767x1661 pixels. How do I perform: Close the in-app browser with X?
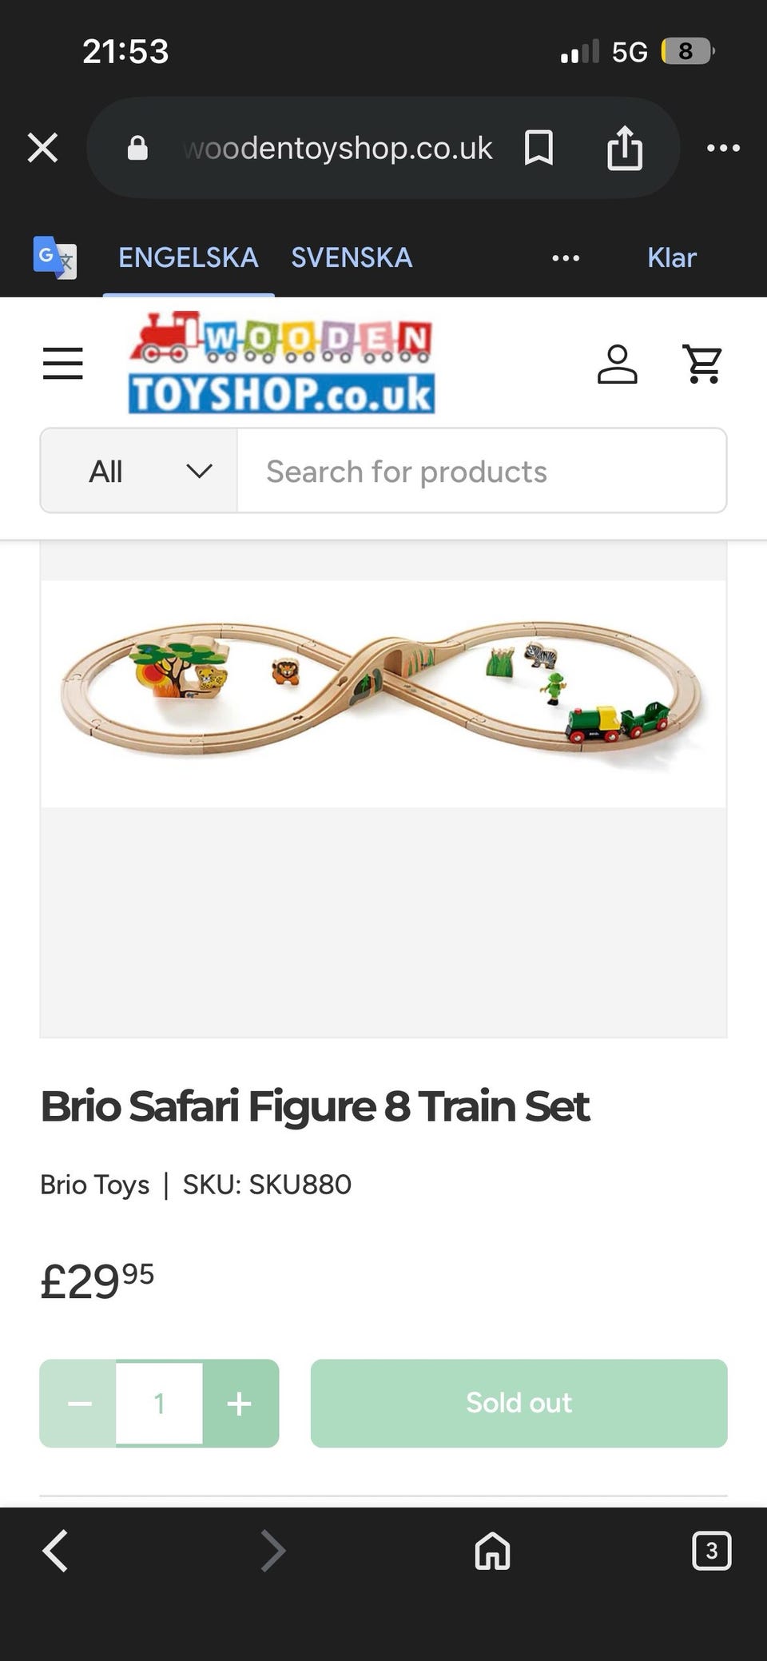click(x=43, y=148)
